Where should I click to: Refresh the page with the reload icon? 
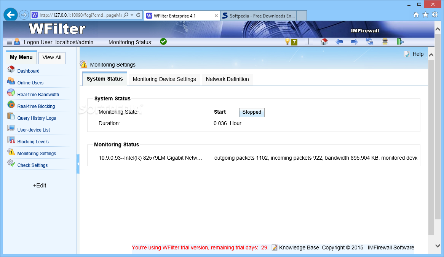[x=138, y=15]
